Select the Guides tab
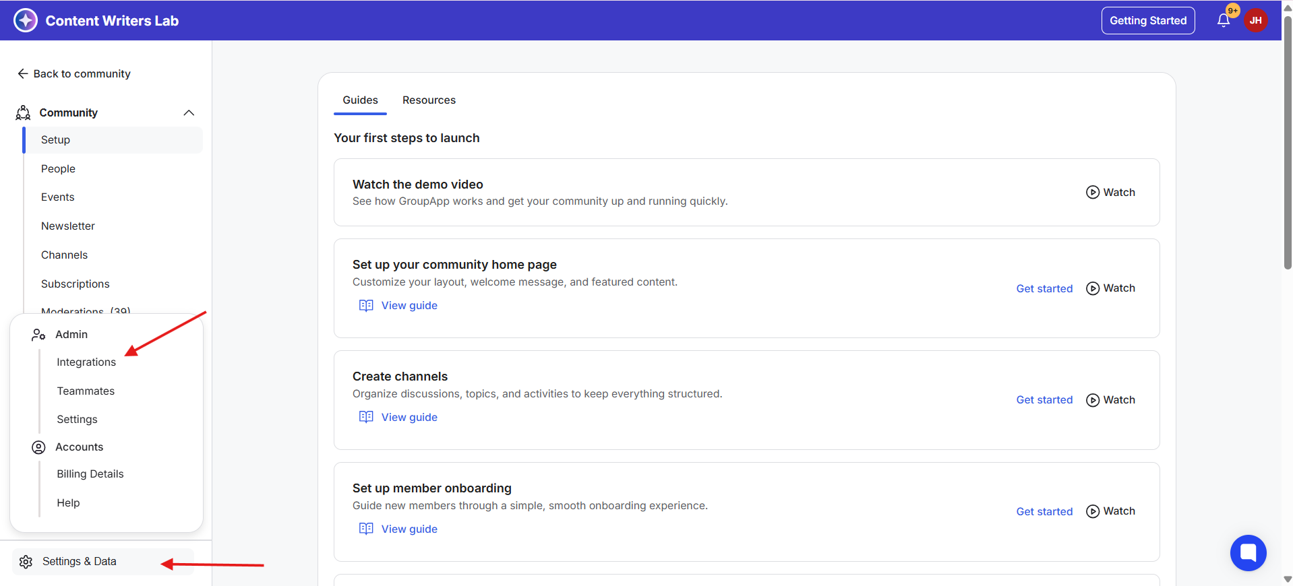Screen dimensions: 1293x586 click(360, 100)
